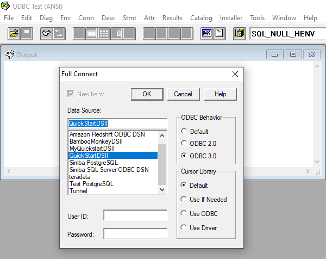This screenshot has height=259, width=326.
Task: Click the disconnect icon beside the handshake
Action: (59, 34)
